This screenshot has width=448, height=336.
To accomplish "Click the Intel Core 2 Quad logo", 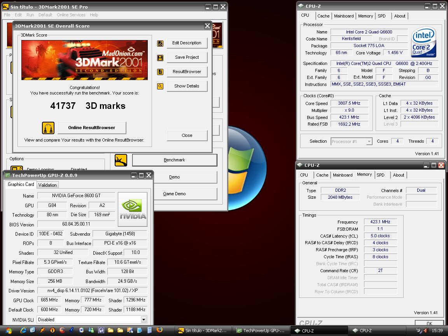I will (424, 42).
